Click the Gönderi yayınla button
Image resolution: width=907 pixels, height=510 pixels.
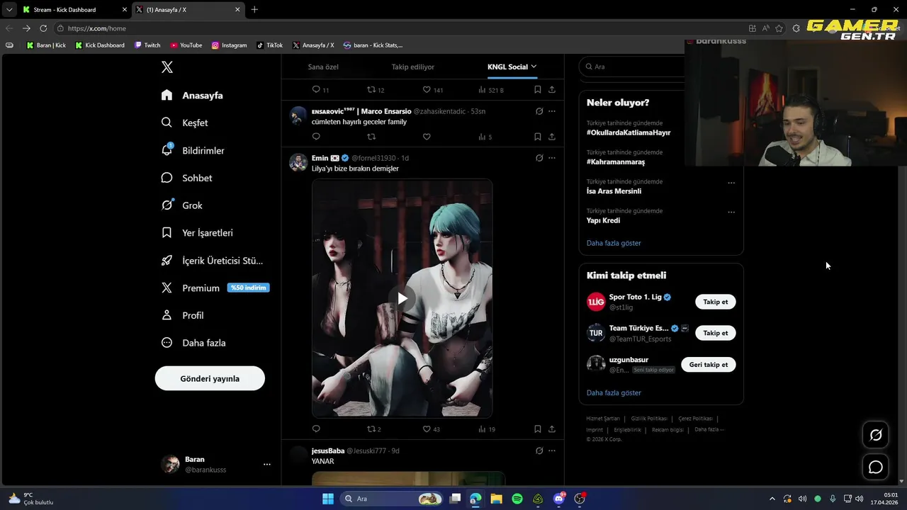(210, 378)
